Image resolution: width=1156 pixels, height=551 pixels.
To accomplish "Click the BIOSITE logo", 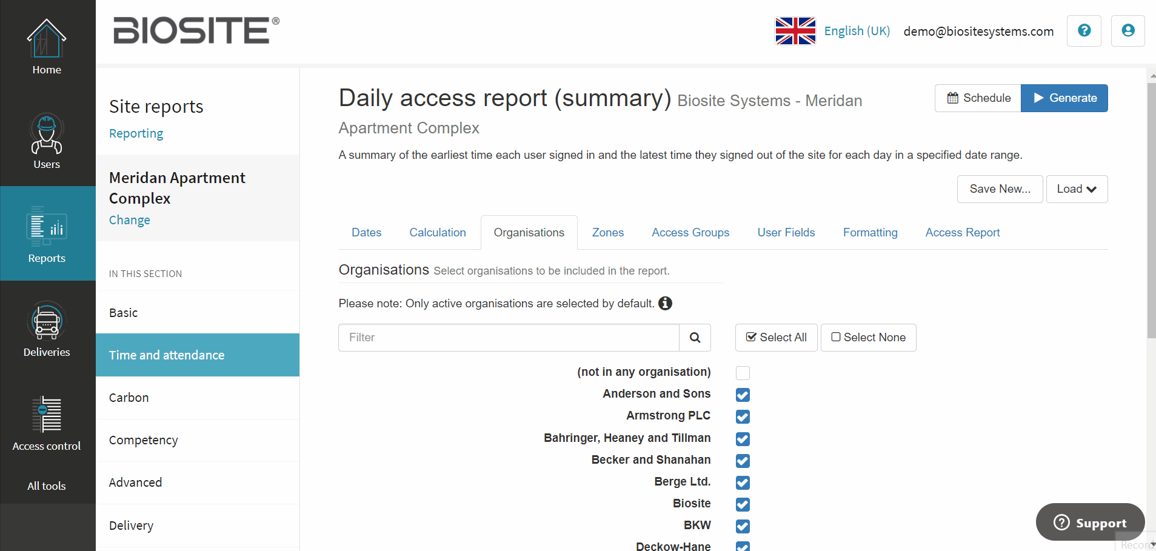I will pyautogui.click(x=196, y=30).
